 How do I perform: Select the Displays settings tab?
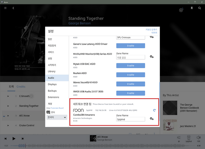(x=52, y=84)
